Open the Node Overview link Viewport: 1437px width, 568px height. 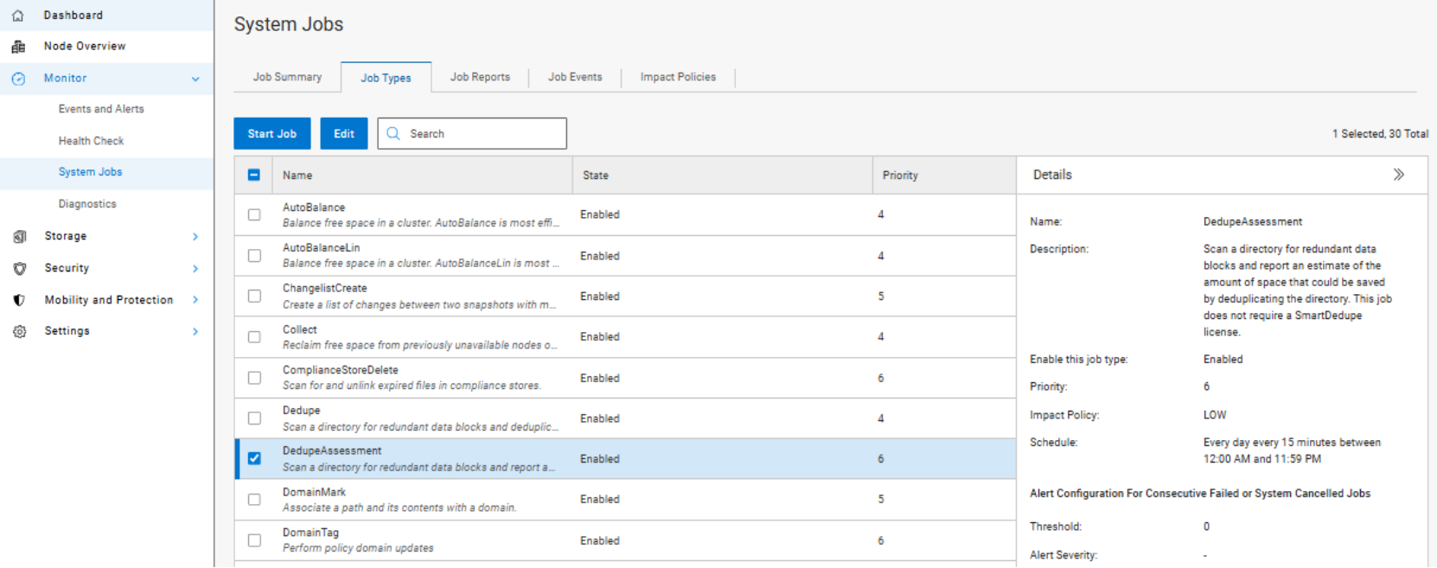pyautogui.click(x=85, y=47)
